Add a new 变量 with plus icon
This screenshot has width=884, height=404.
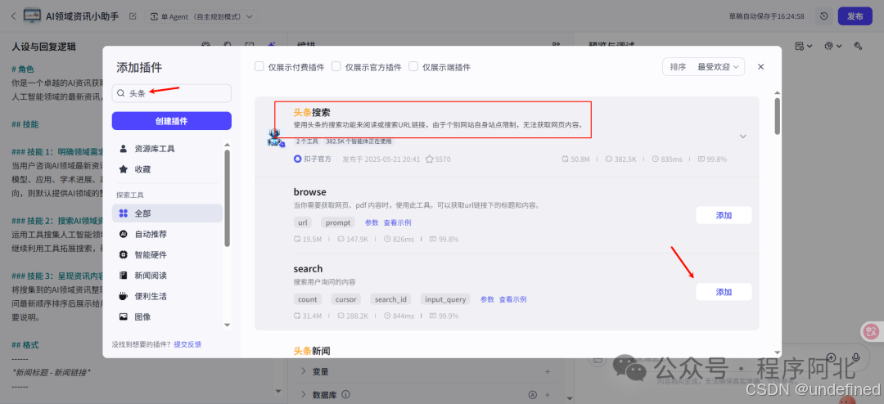click(547, 371)
